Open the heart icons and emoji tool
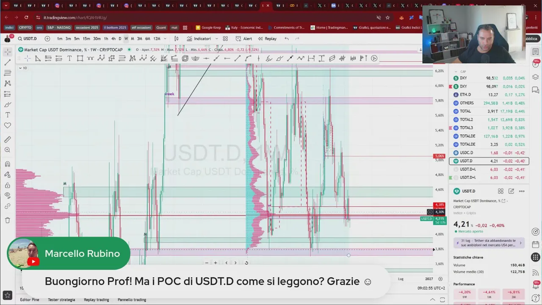Viewport: 542px width, 305px height. pos(8,125)
